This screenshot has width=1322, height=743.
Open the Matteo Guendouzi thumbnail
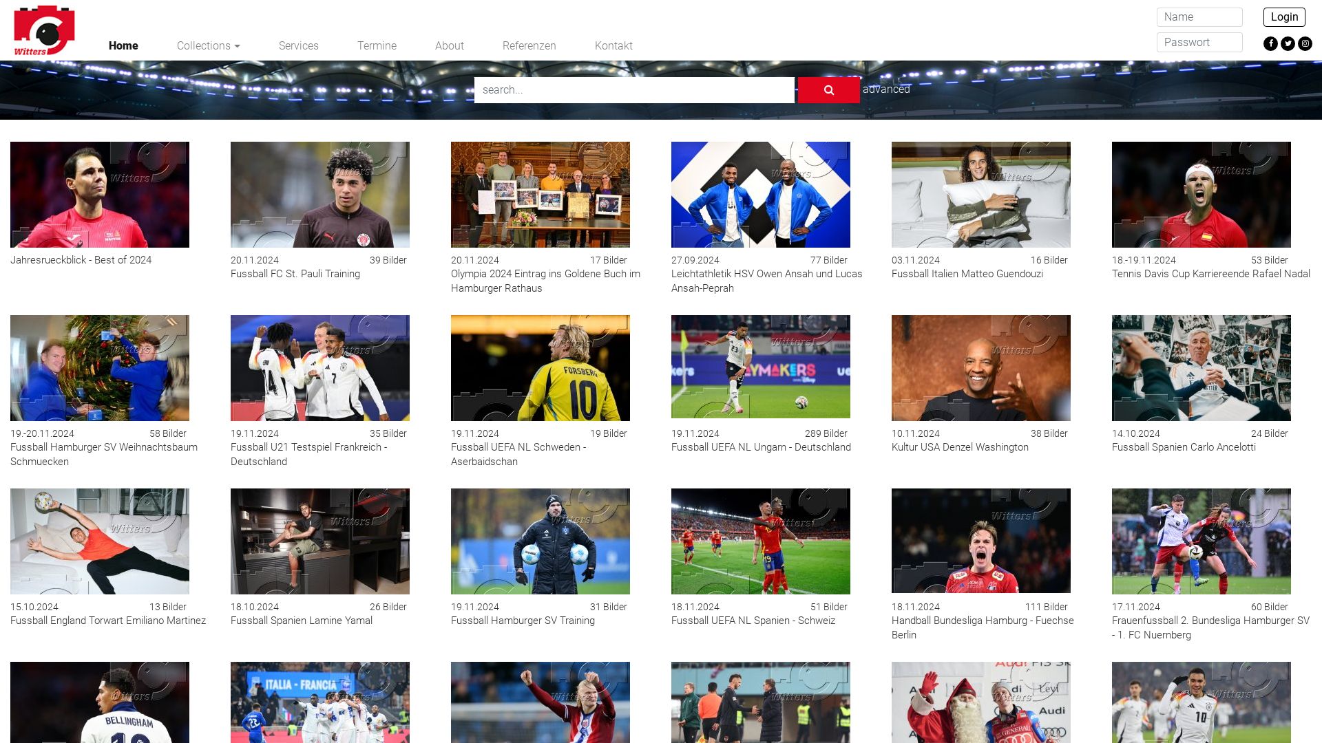pyautogui.click(x=981, y=195)
